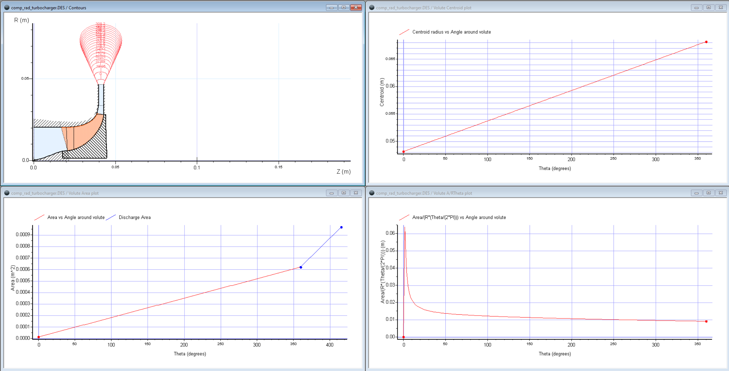Click the 'Centroid (m)' axis label
The width and height of the screenshot is (729, 371).
click(382, 92)
